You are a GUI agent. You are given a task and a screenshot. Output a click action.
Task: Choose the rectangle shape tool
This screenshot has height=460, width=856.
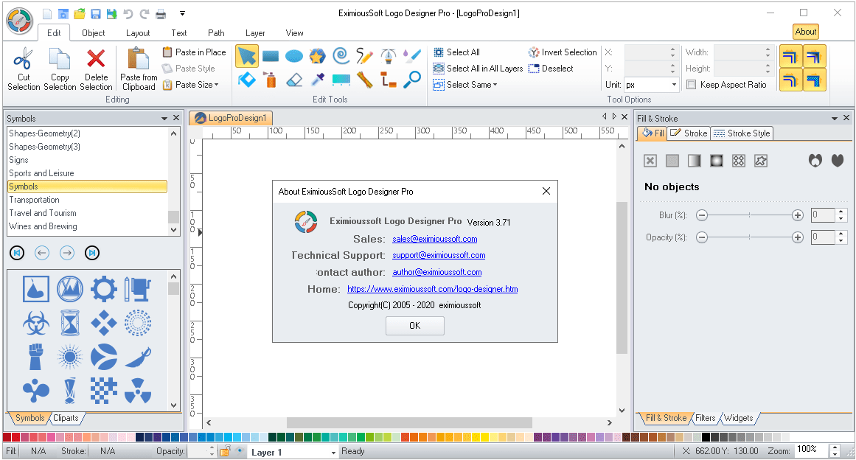click(x=271, y=56)
